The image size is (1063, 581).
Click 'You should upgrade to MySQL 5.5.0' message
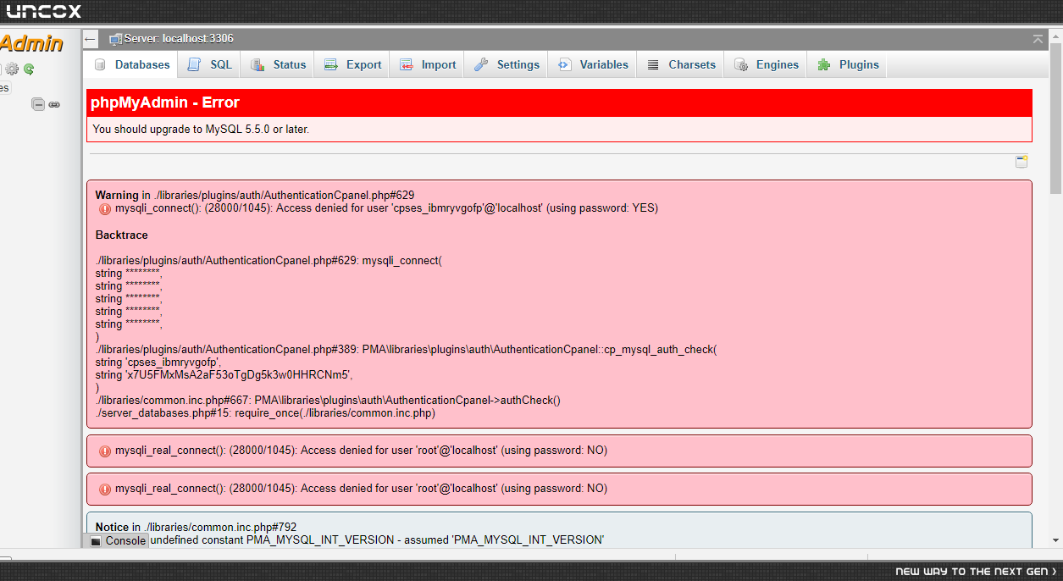point(201,130)
